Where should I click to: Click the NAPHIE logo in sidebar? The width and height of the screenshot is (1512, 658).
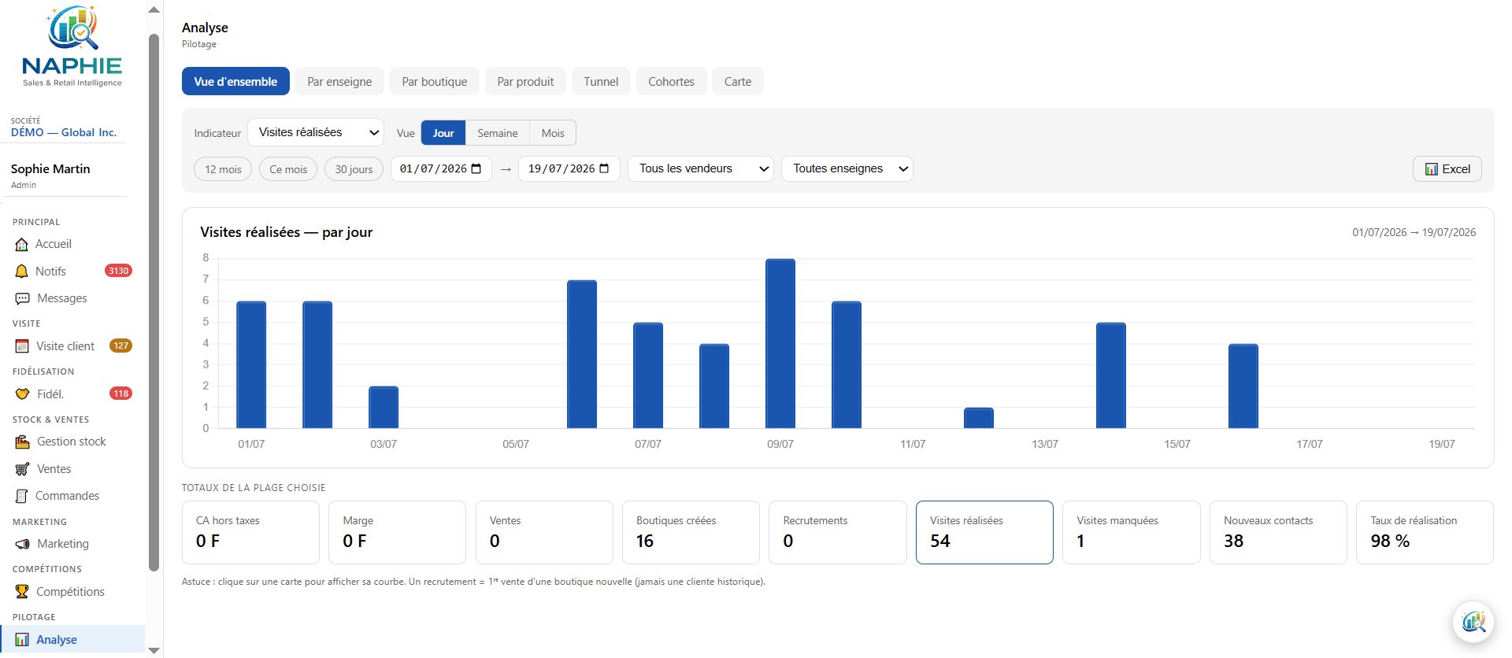click(x=72, y=46)
